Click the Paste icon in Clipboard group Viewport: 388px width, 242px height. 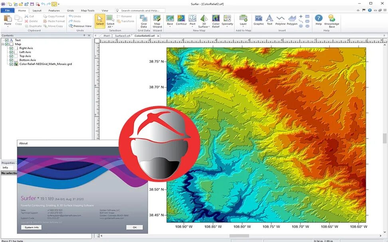8,18
